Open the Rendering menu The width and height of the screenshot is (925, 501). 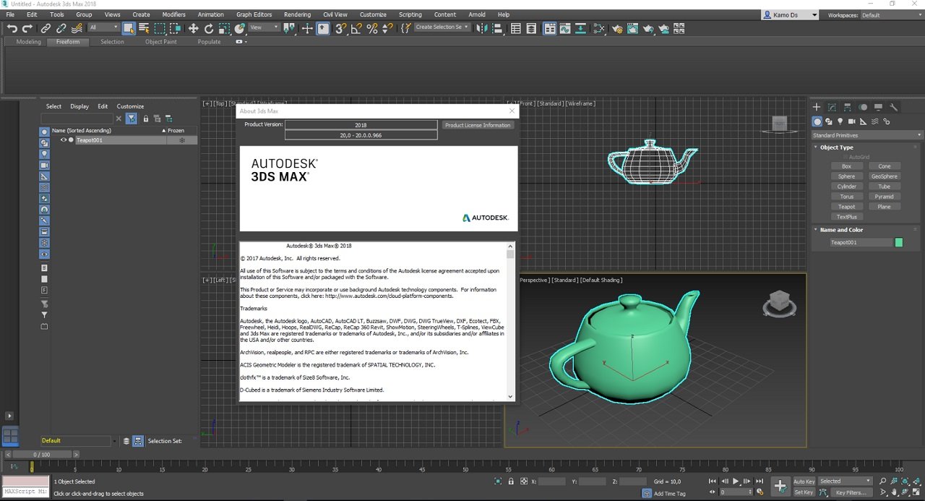(x=297, y=14)
